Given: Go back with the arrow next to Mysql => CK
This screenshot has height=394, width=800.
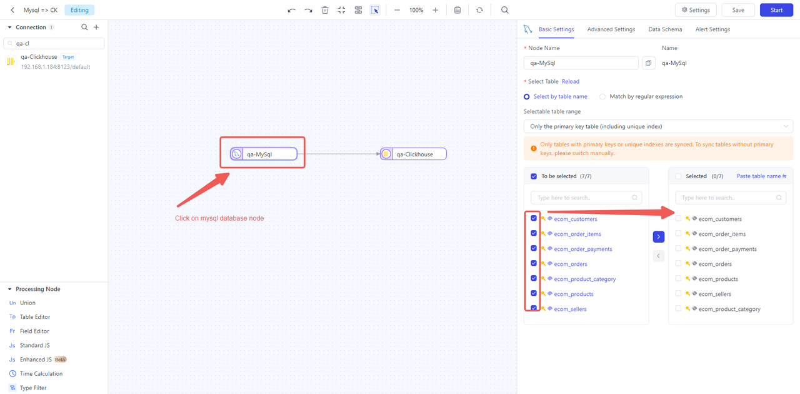Looking at the screenshot, I should pos(12,10).
